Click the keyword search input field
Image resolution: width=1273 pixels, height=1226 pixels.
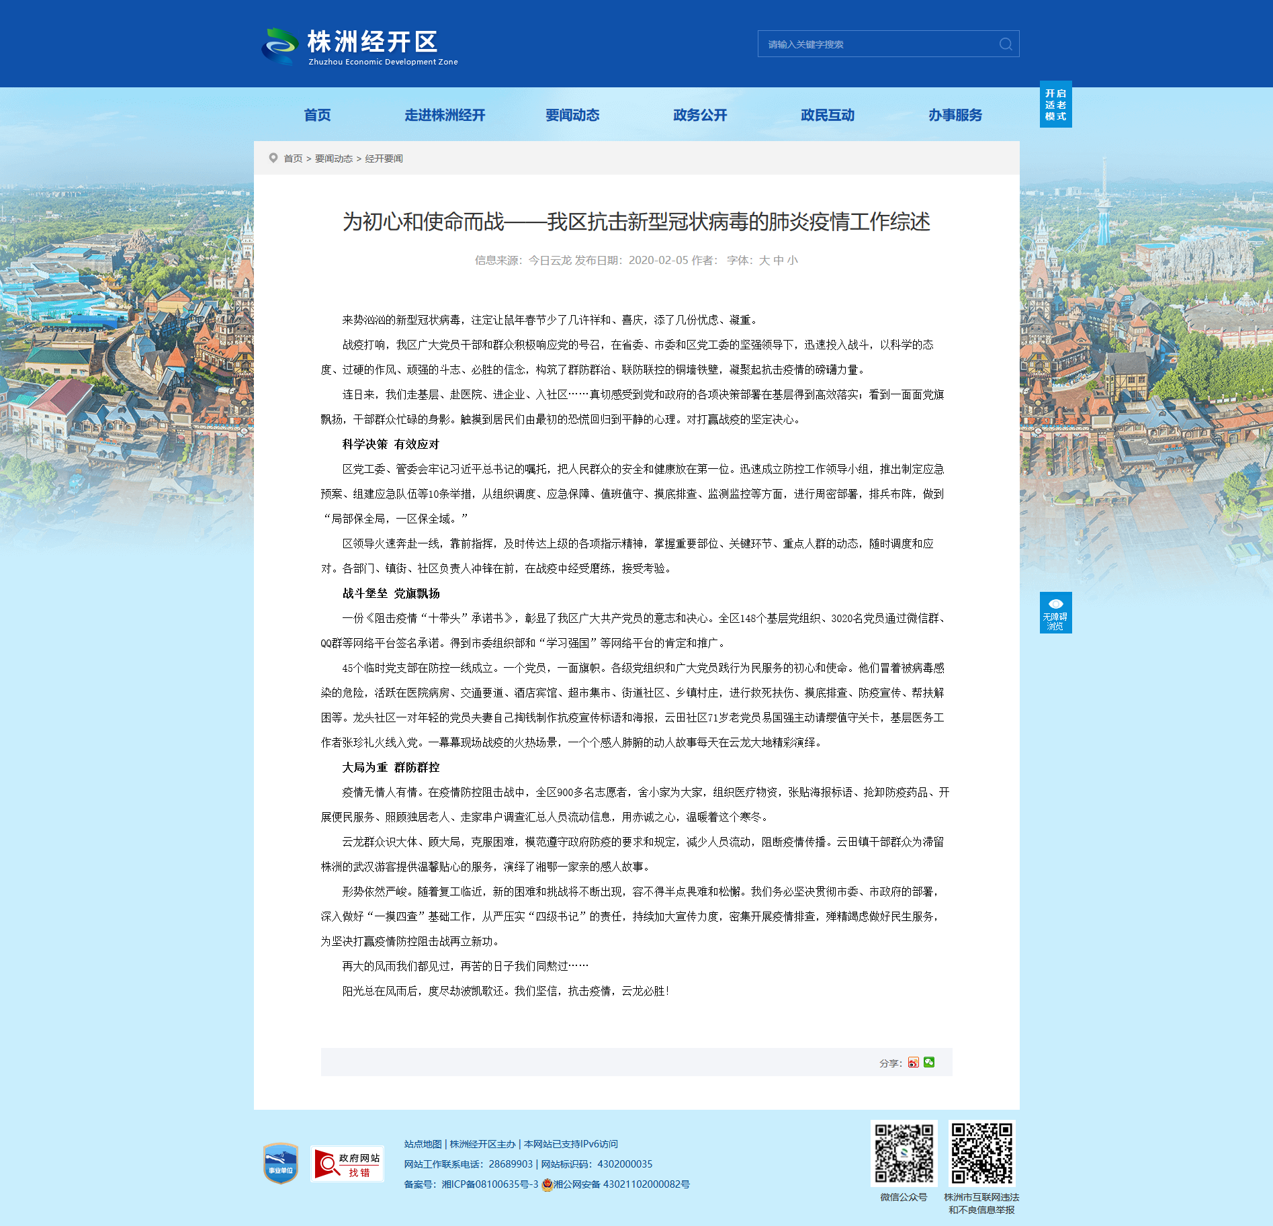coord(877,44)
